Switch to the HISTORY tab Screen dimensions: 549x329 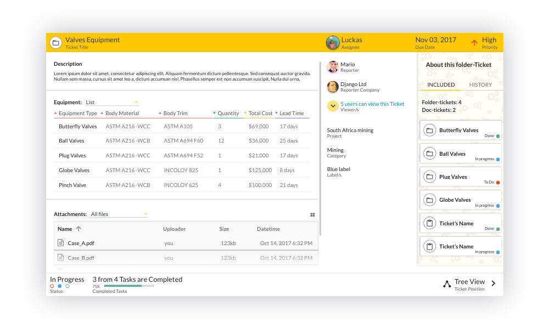(x=480, y=85)
